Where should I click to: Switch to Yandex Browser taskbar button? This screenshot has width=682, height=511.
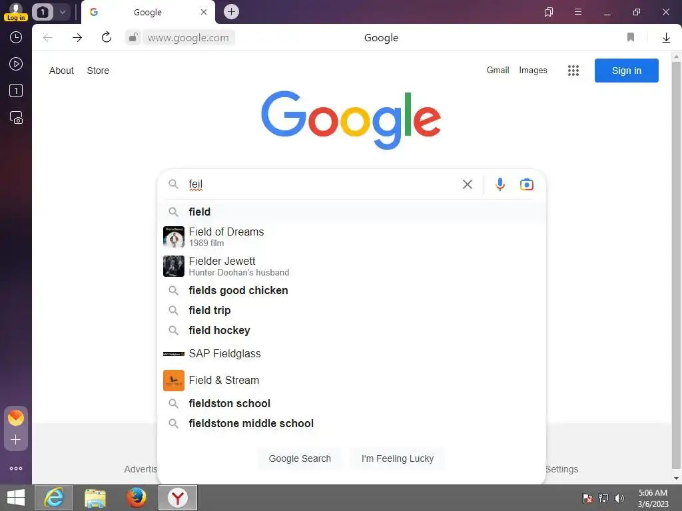click(x=177, y=498)
